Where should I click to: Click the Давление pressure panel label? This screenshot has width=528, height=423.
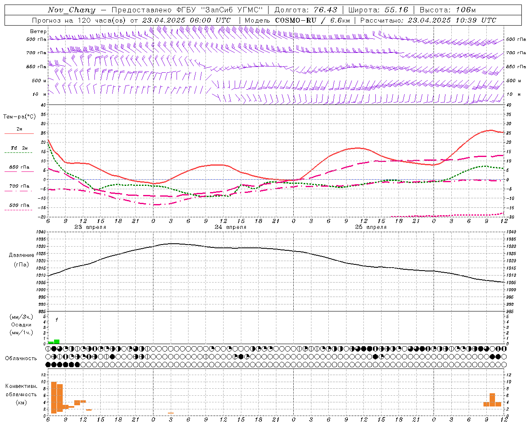(x=21, y=255)
